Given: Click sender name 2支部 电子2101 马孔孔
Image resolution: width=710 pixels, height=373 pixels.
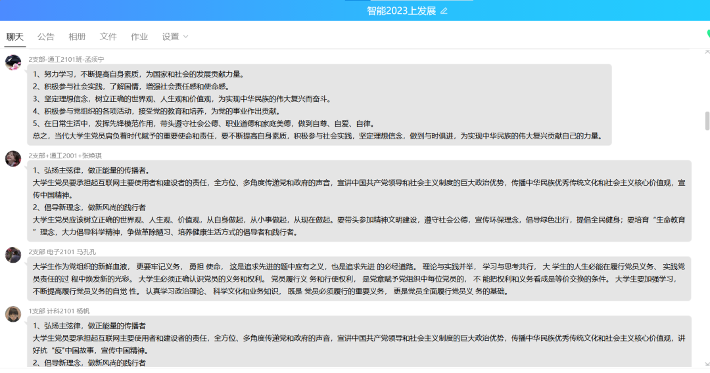Looking at the screenshot, I should point(62,251).
